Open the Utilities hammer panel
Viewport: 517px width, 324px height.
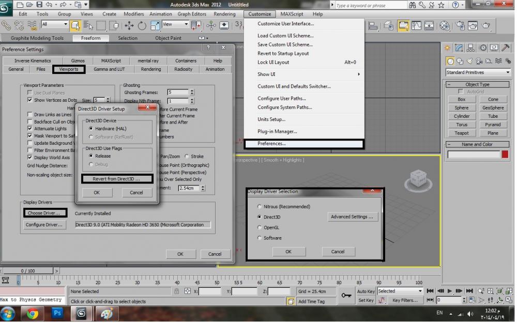(x=506, y=48)
